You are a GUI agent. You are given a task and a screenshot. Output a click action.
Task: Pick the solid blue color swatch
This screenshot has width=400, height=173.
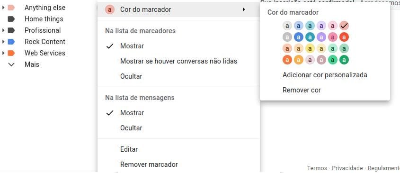coord(299,37)
